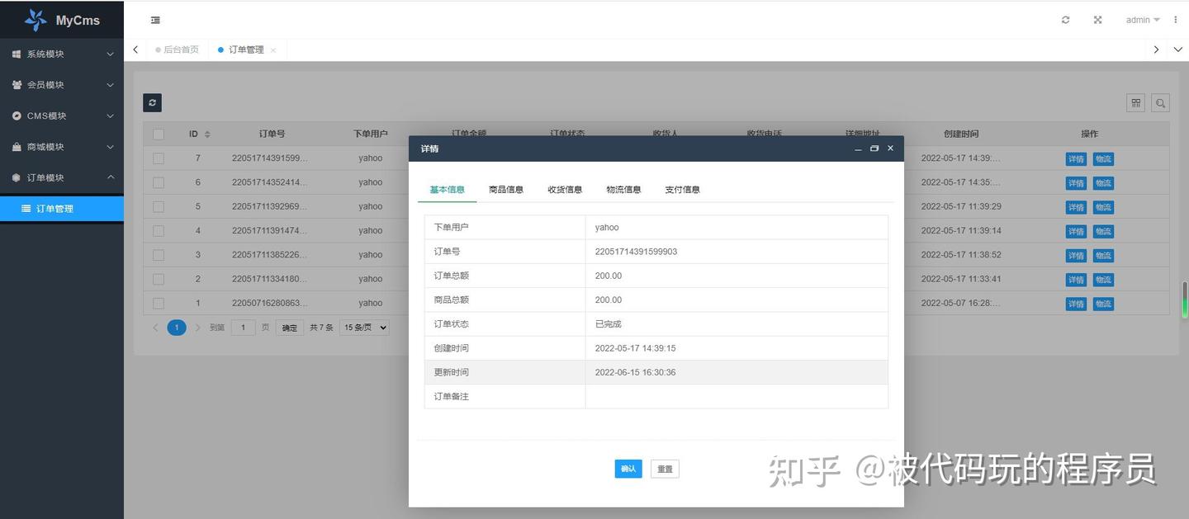The height and width of the screenshot is (519, 1189).
Task: Click the 重置 button to reset
Action: (665, 468)
